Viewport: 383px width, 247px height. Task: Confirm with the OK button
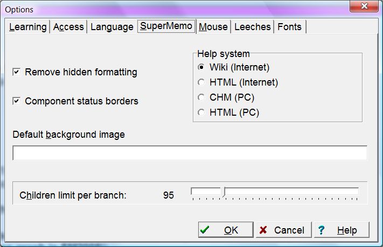click(225, 230)
